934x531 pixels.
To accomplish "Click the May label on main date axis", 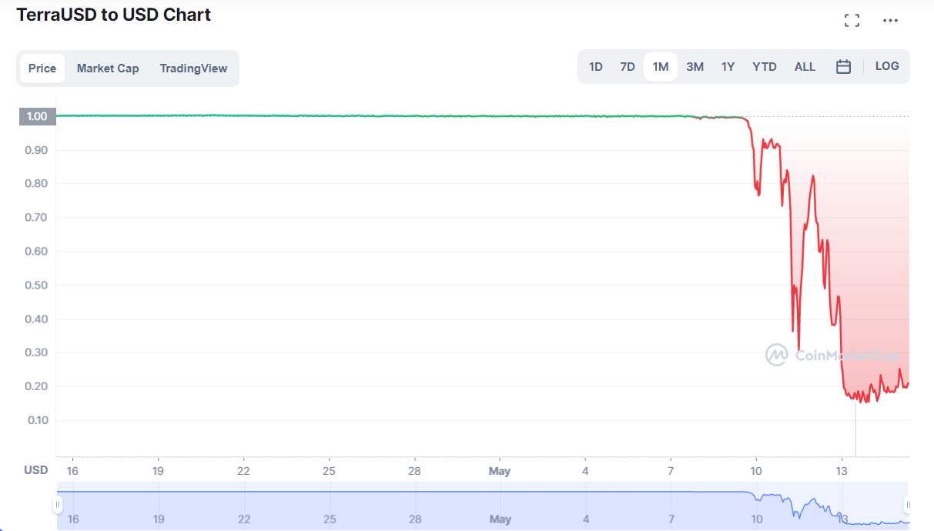I will point(500,471).
